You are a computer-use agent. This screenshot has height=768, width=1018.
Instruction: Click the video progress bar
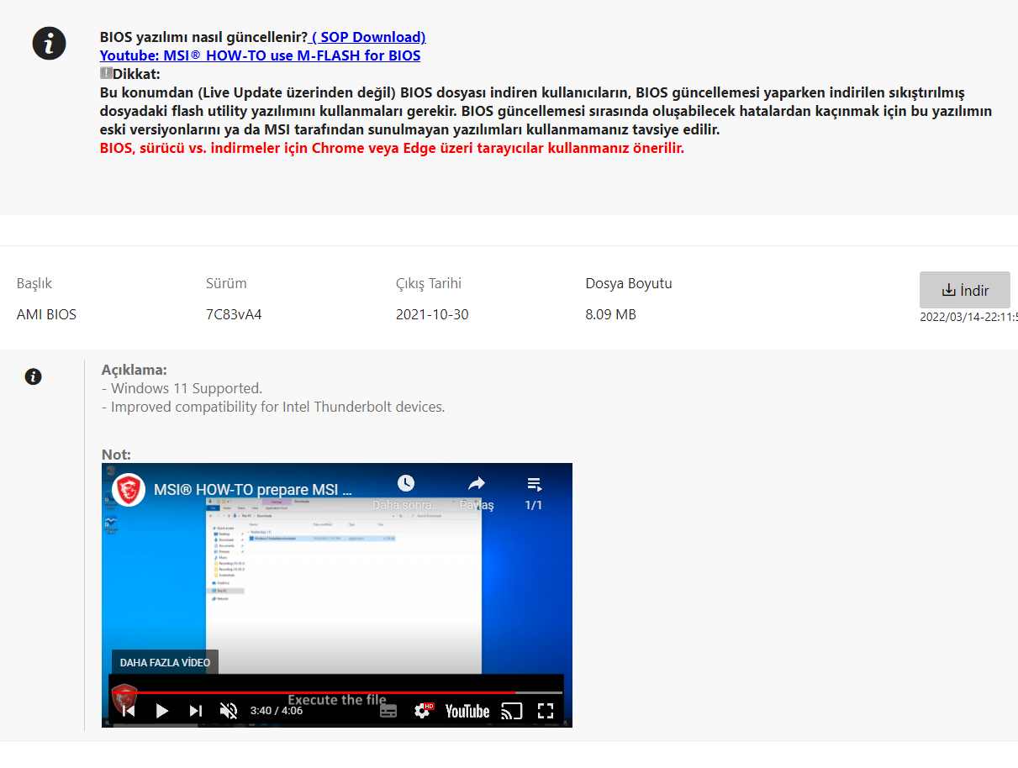click(336, 692)
